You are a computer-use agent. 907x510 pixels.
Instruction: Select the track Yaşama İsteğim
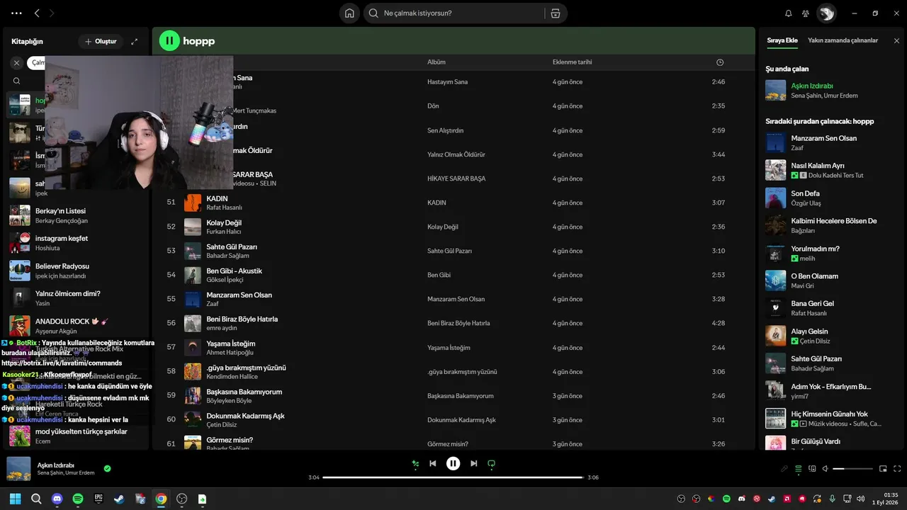(453, 347)
